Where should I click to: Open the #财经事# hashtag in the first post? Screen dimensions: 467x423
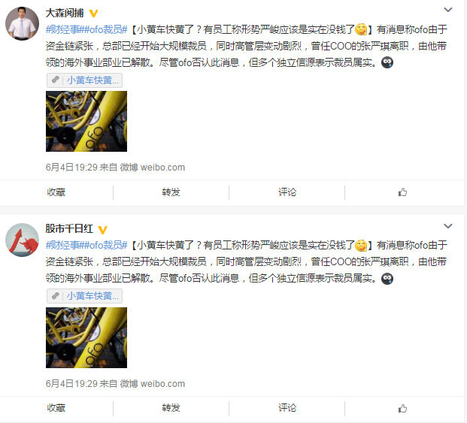point(65,29)
